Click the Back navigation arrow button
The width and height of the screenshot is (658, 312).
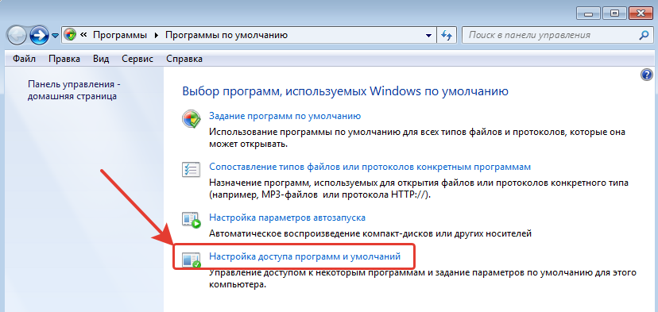click(x=17, y=35)
